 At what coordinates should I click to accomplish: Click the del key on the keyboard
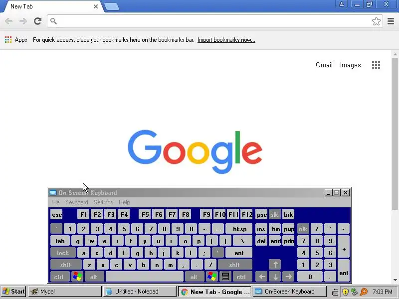tap(261, 241)
